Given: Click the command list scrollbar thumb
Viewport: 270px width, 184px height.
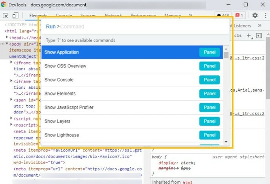Looking at the screenshot, I should pos(226,55).
